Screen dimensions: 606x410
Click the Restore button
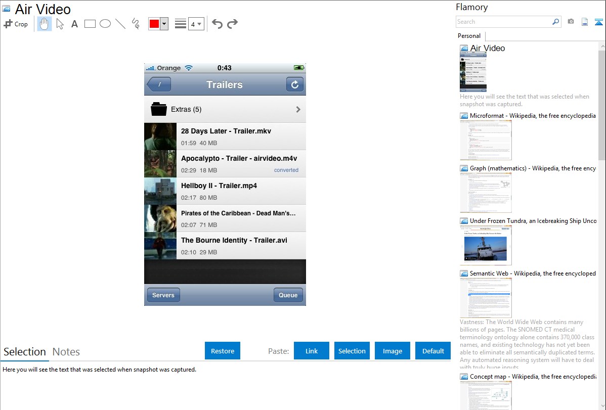[223, 351]
